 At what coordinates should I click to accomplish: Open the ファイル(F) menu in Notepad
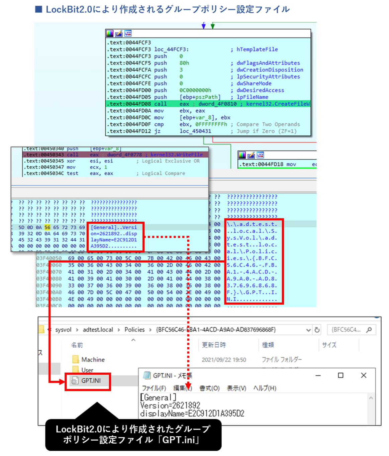click(x=154, y=388)
